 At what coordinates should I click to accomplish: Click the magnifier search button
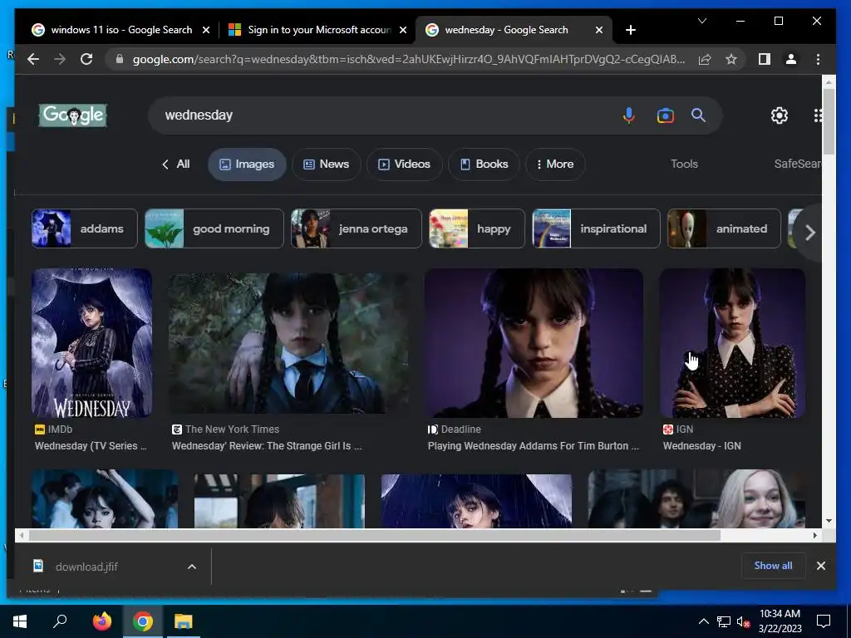698,115
